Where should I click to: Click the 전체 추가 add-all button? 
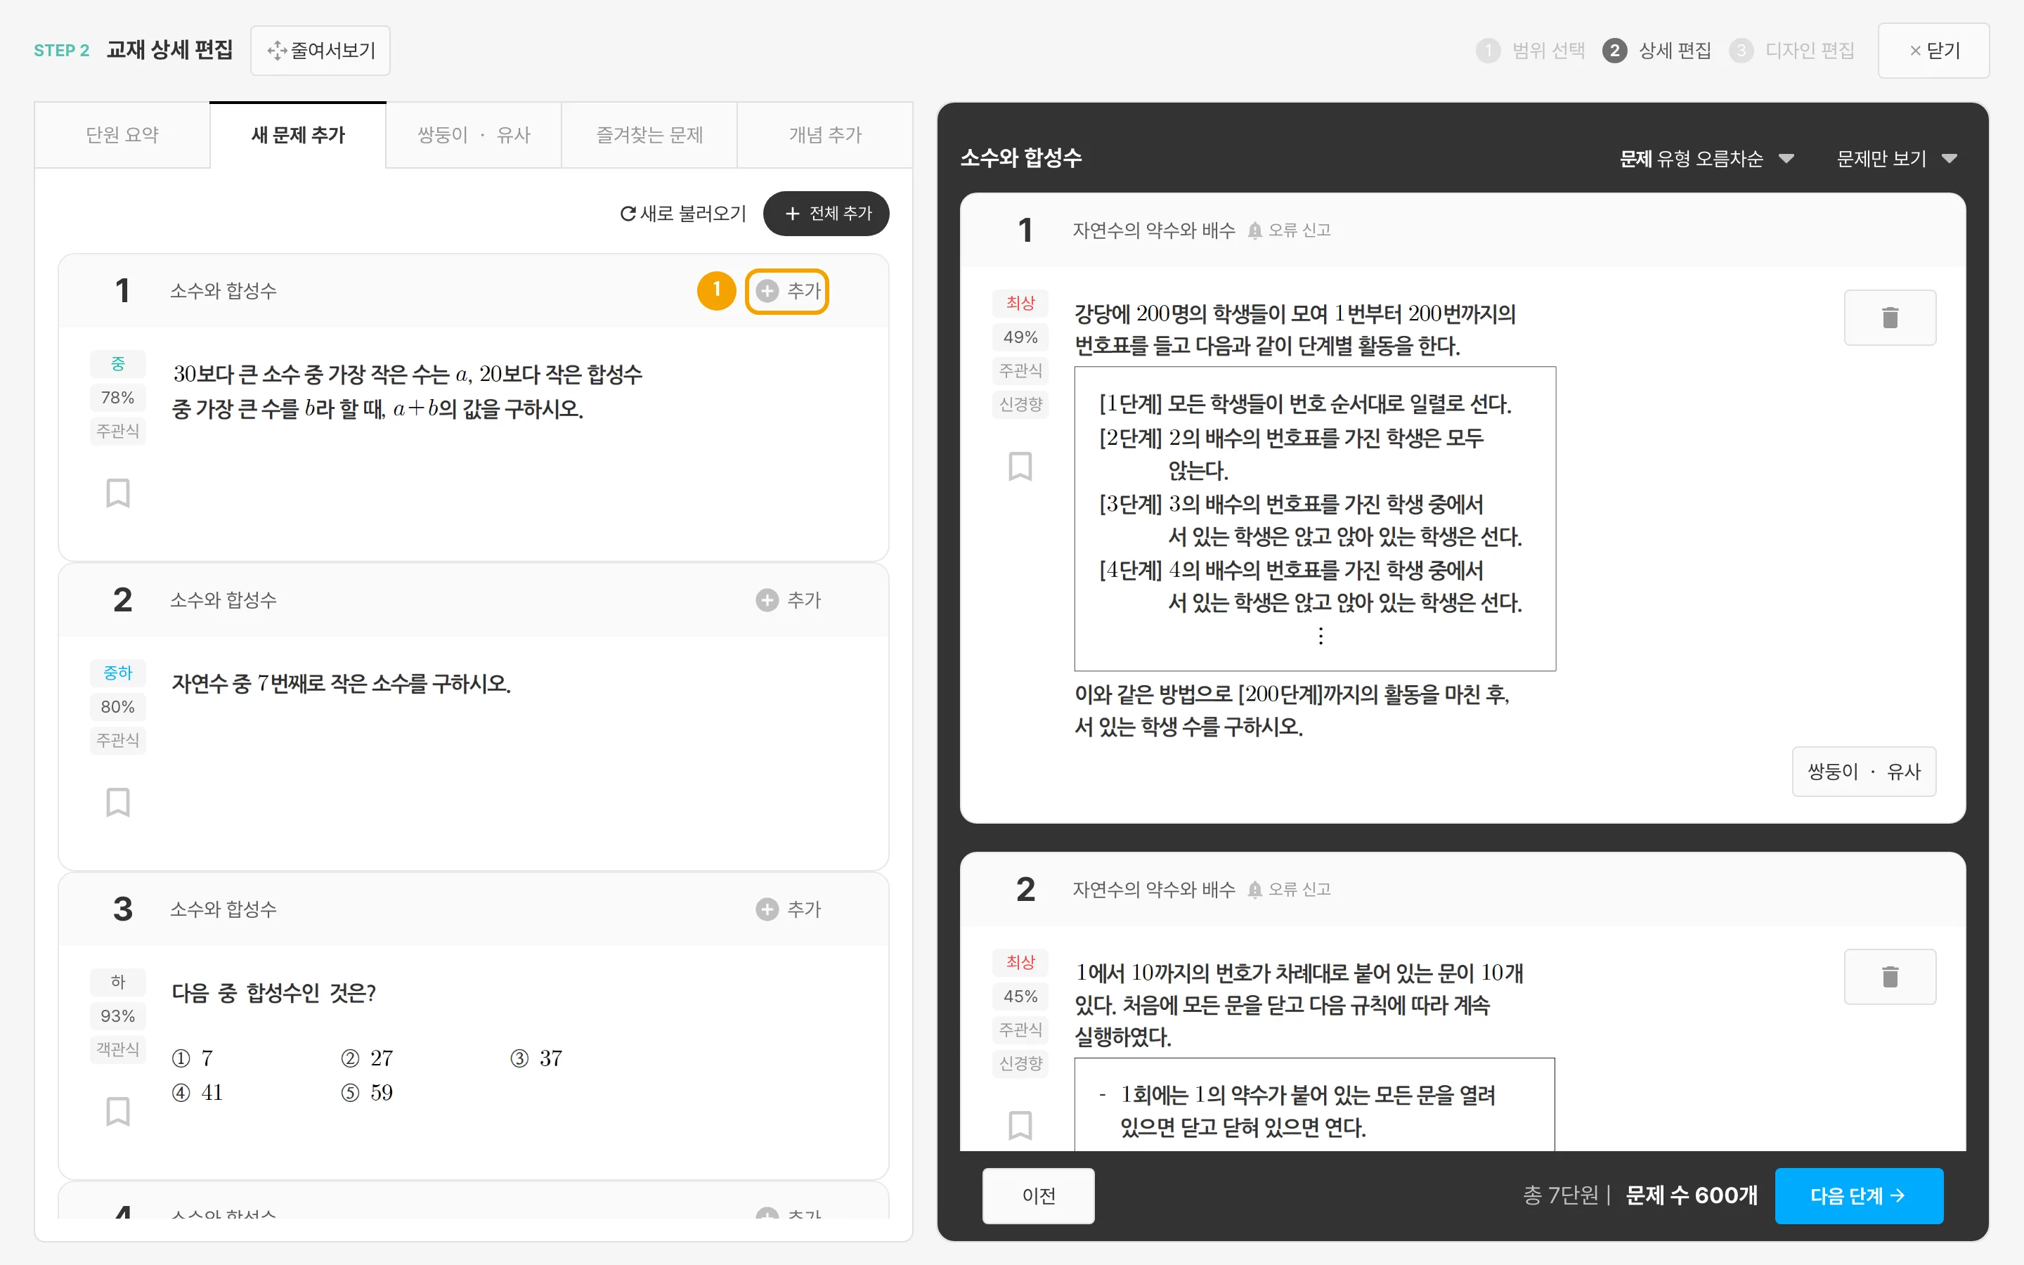point(826,214)
